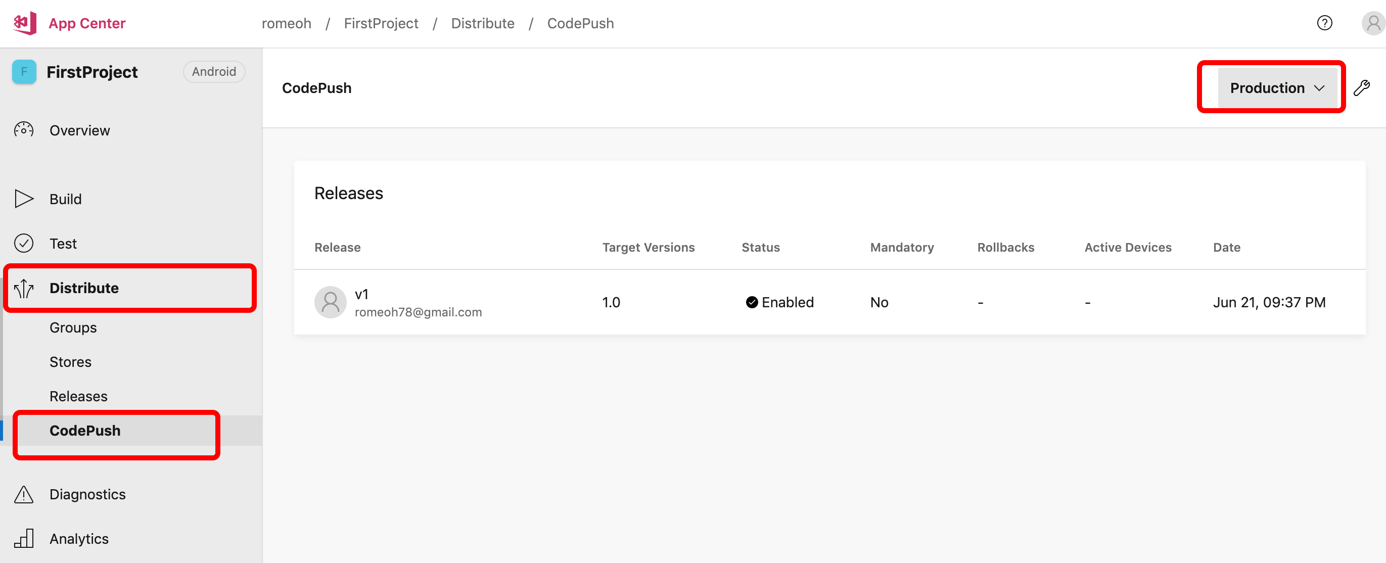
Task: Open the help question mark icon
Action: tap(1324, 23)
